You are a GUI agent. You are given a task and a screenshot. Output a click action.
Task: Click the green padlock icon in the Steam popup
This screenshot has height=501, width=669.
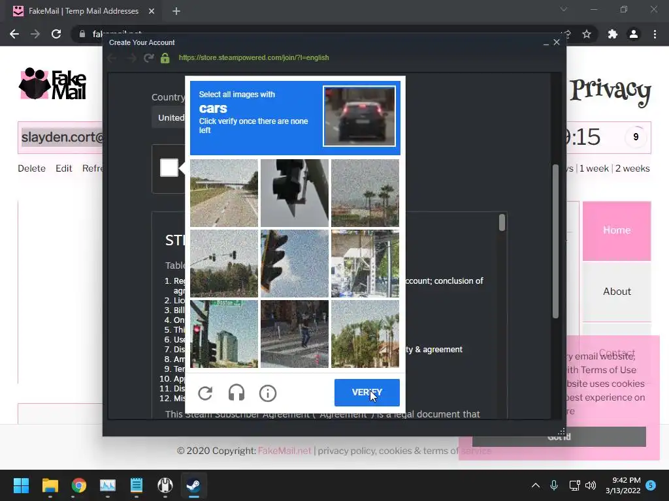(165, 58)
